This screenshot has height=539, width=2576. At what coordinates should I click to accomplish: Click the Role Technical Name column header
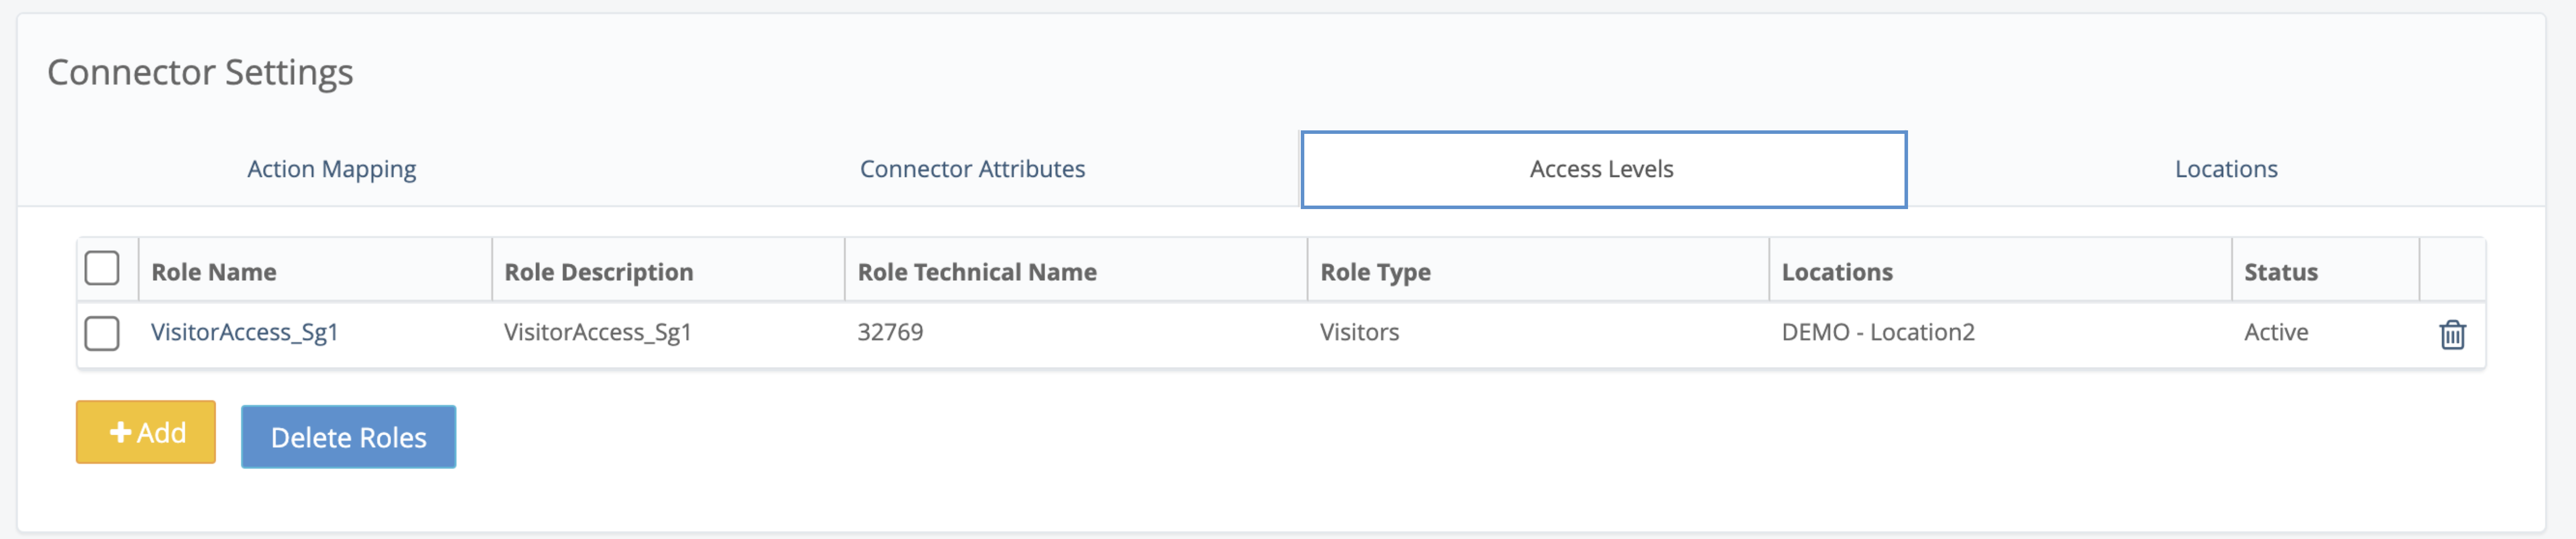977,272
